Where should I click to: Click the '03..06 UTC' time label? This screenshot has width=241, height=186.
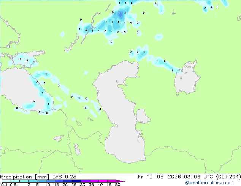tap(198, 177)
